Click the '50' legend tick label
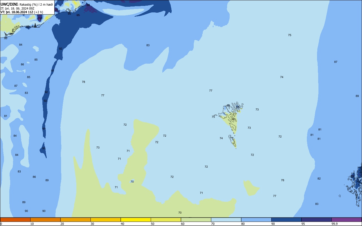362x226 pixels. point(152,224)
